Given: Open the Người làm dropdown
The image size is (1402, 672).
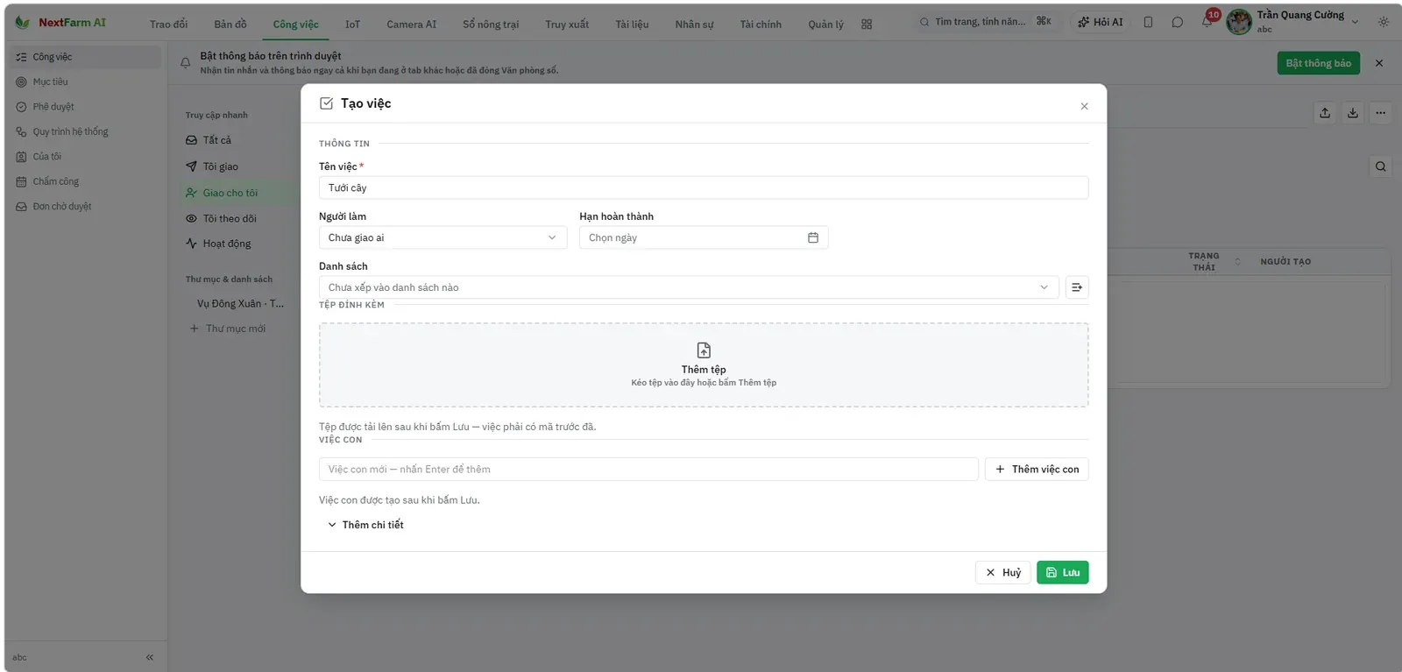Looking at the screenshot, I should 443,237.
